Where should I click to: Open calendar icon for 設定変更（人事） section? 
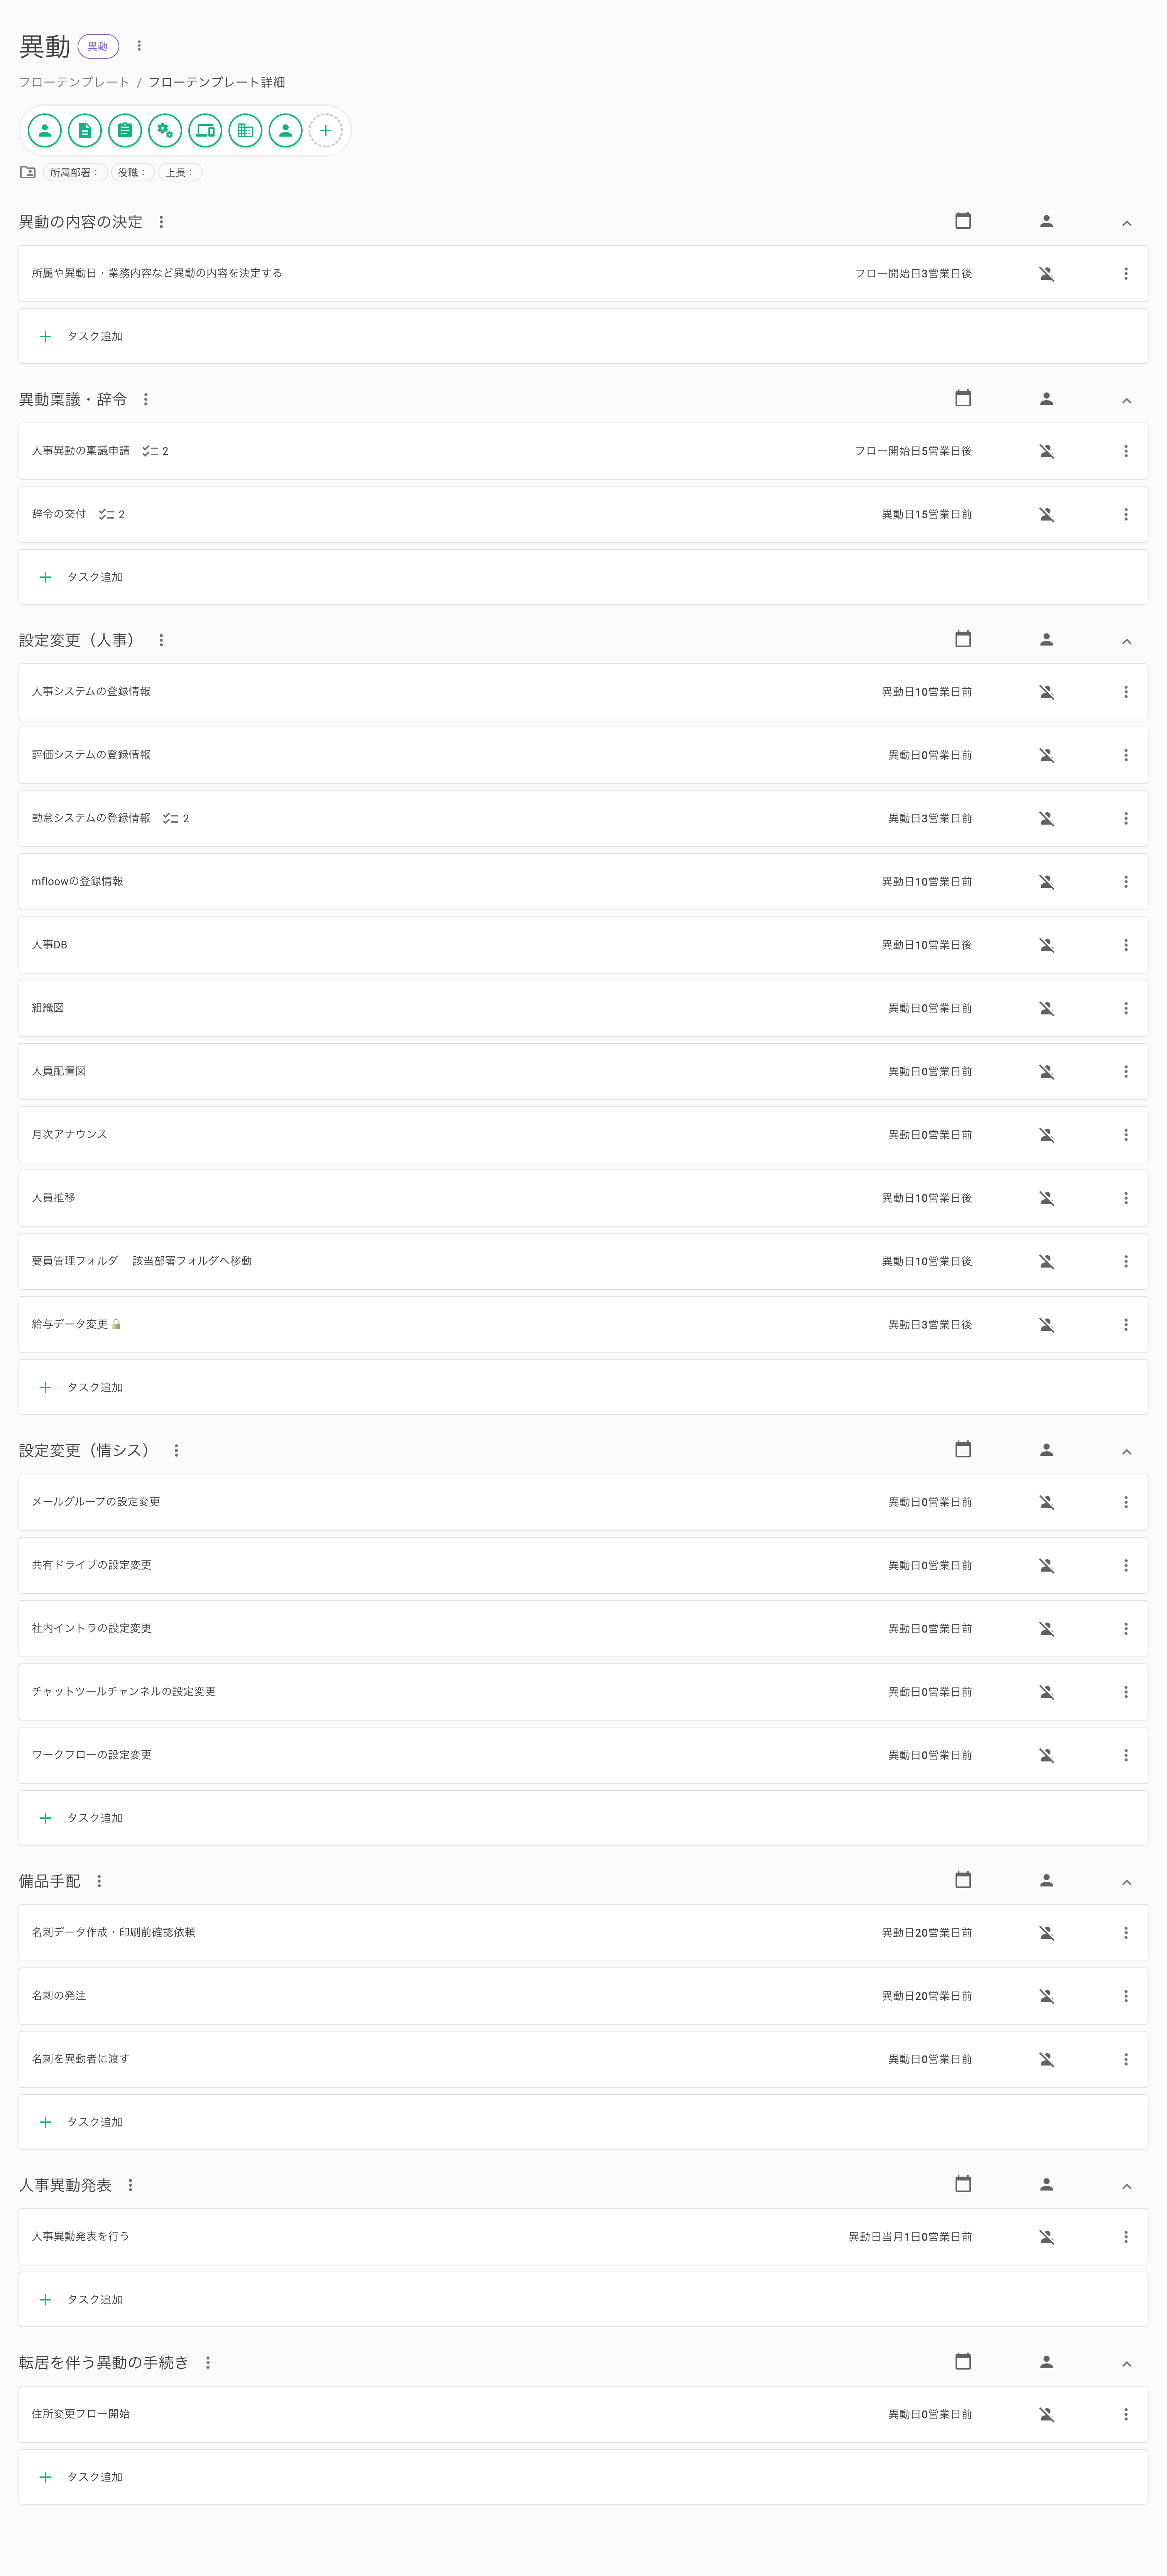click(x=963, y=639)
